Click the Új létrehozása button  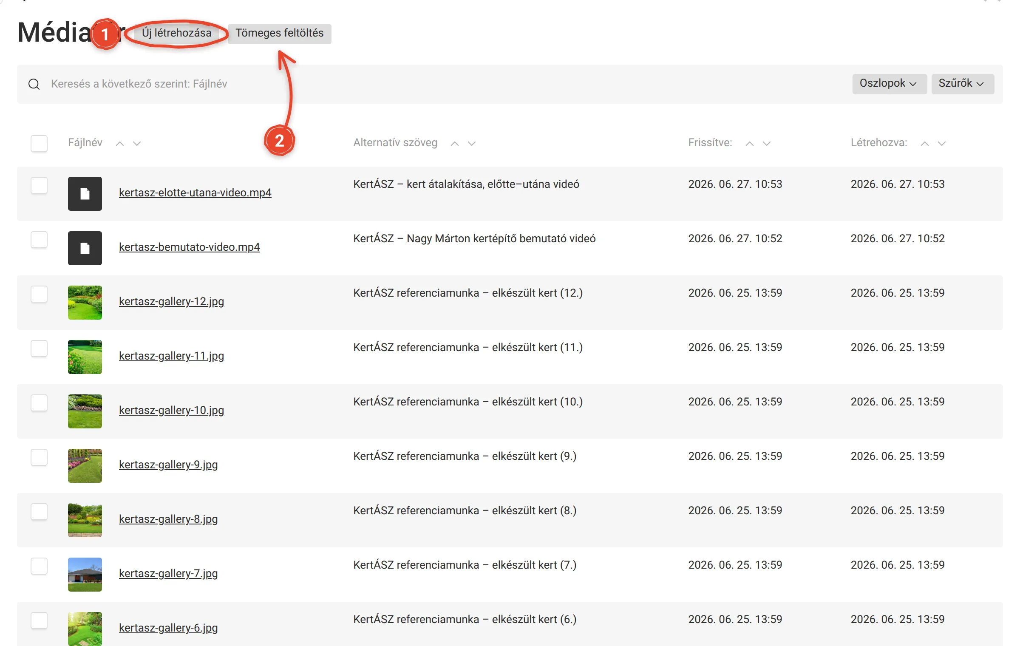176,33
